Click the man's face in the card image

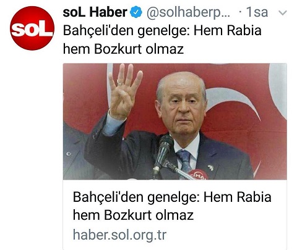[181, 107]
